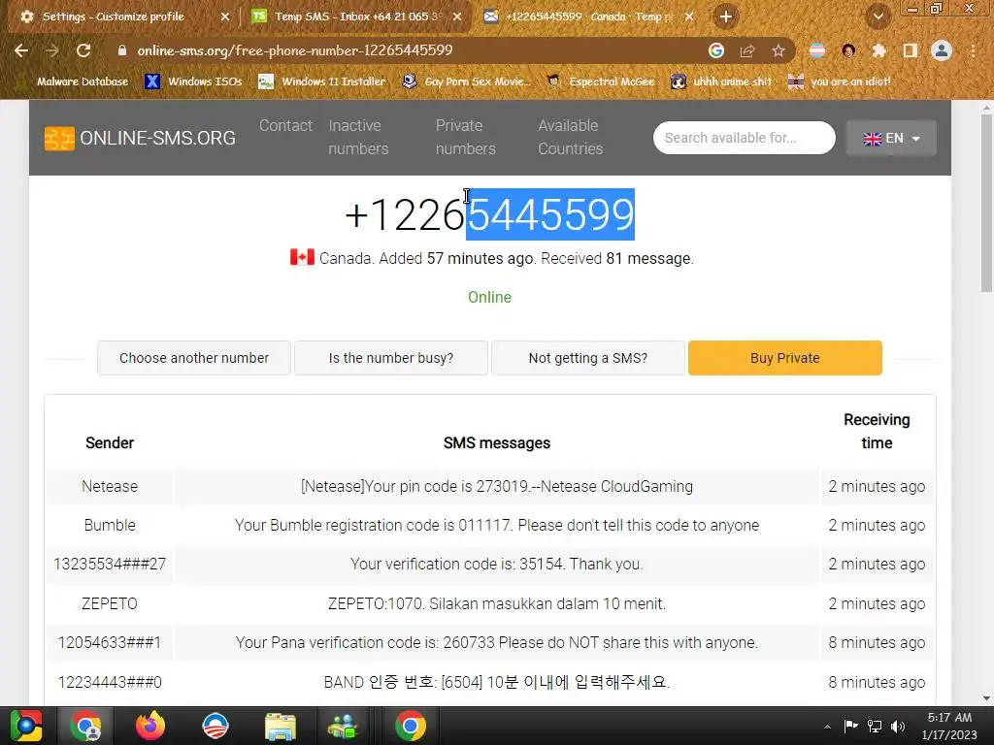Viewport: 994px width, 745px height.
Task: Open Firefox from the taskbar
Action: 150,726
